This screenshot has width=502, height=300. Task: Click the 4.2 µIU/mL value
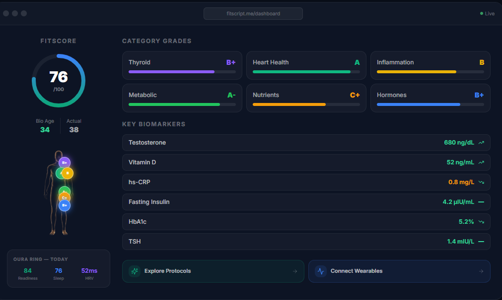point(458,202)
